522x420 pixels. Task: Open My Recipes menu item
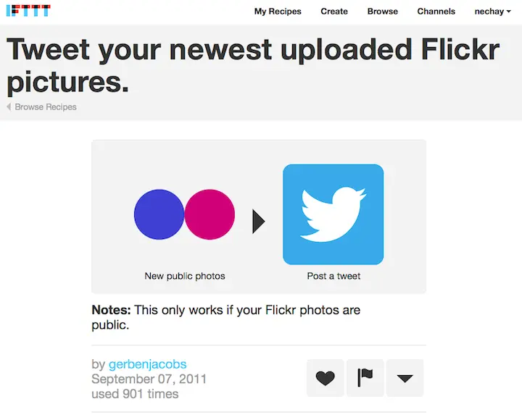[x=278, y=12]
